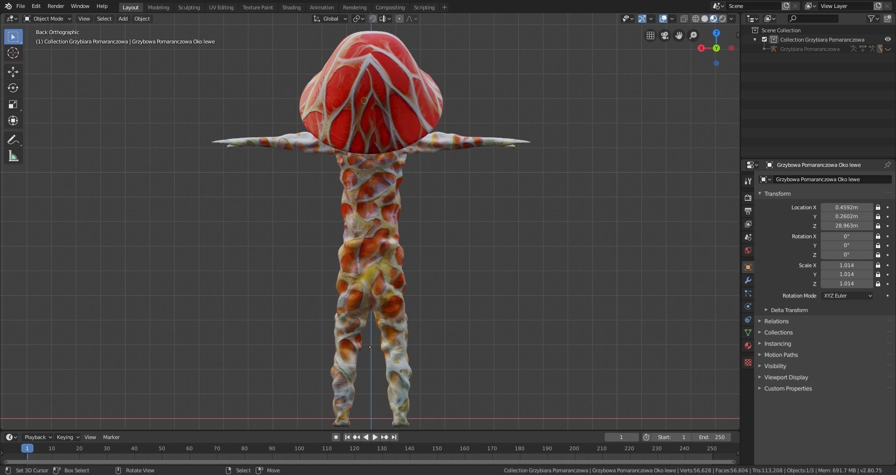Open the Output properties tab
Image resolution: width=896 pixels, height=475 pixels.
748,211
